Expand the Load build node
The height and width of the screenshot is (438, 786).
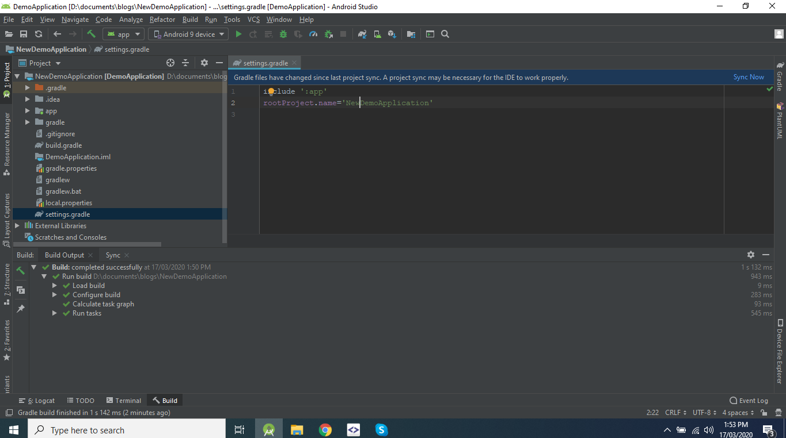pos(54,286)
